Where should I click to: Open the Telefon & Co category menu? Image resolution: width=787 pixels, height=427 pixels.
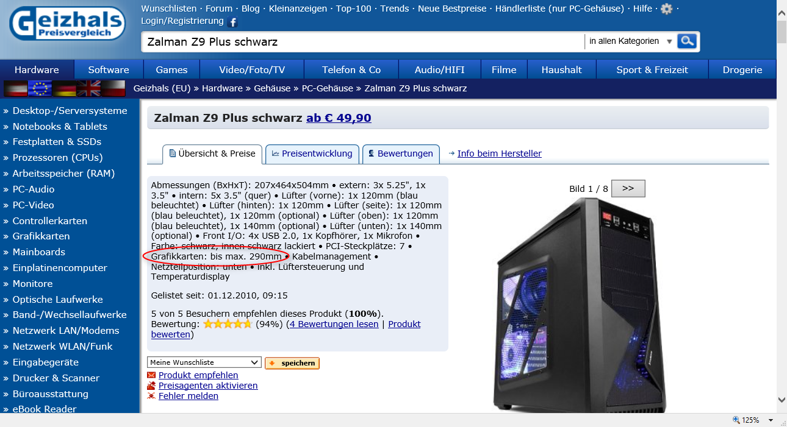coord(351,69)
